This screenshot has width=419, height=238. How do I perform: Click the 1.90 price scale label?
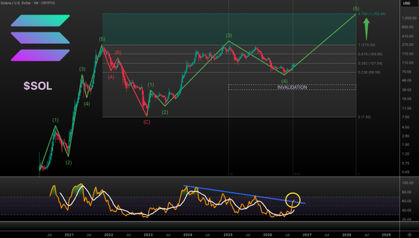[405, 145]
